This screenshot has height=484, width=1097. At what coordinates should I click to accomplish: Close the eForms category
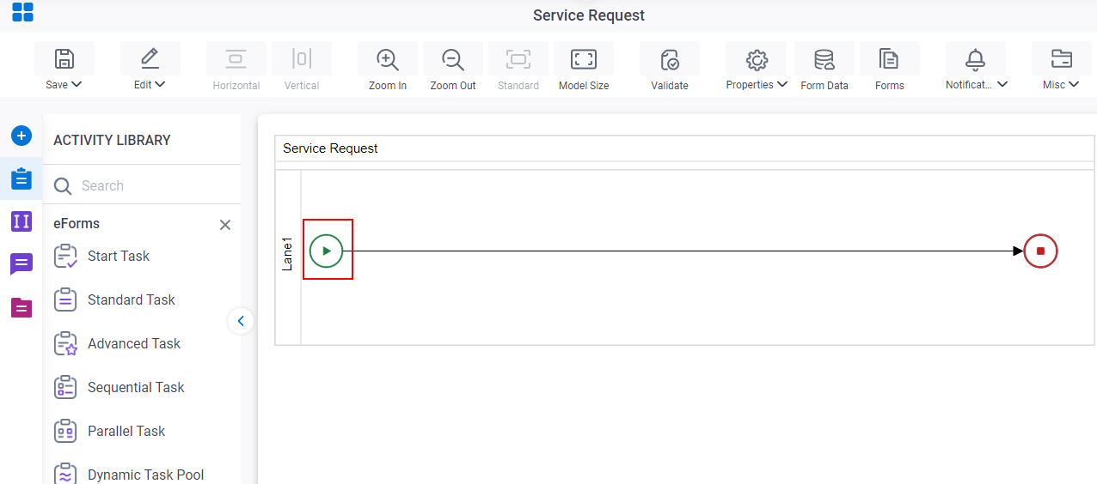click(225, 225)
